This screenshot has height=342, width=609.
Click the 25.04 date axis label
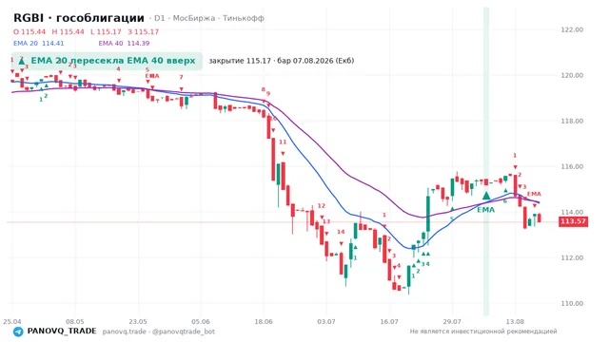tap(12, 321)
